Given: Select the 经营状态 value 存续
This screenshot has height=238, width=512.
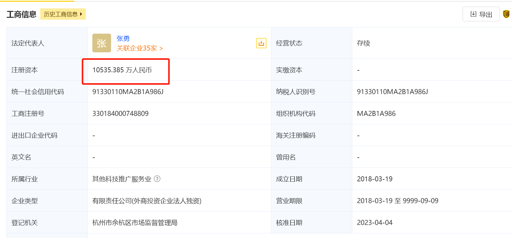Looking at the screenshot, I should tap(363, 43).
